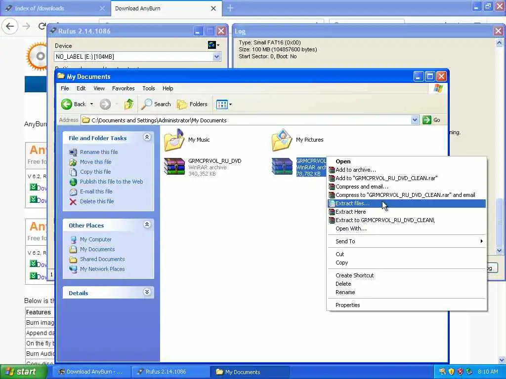The height and width of the screenshot is (379, 506).
Task: Click the clock showing 8:10 AM
Action: click(x=488, y=372)
